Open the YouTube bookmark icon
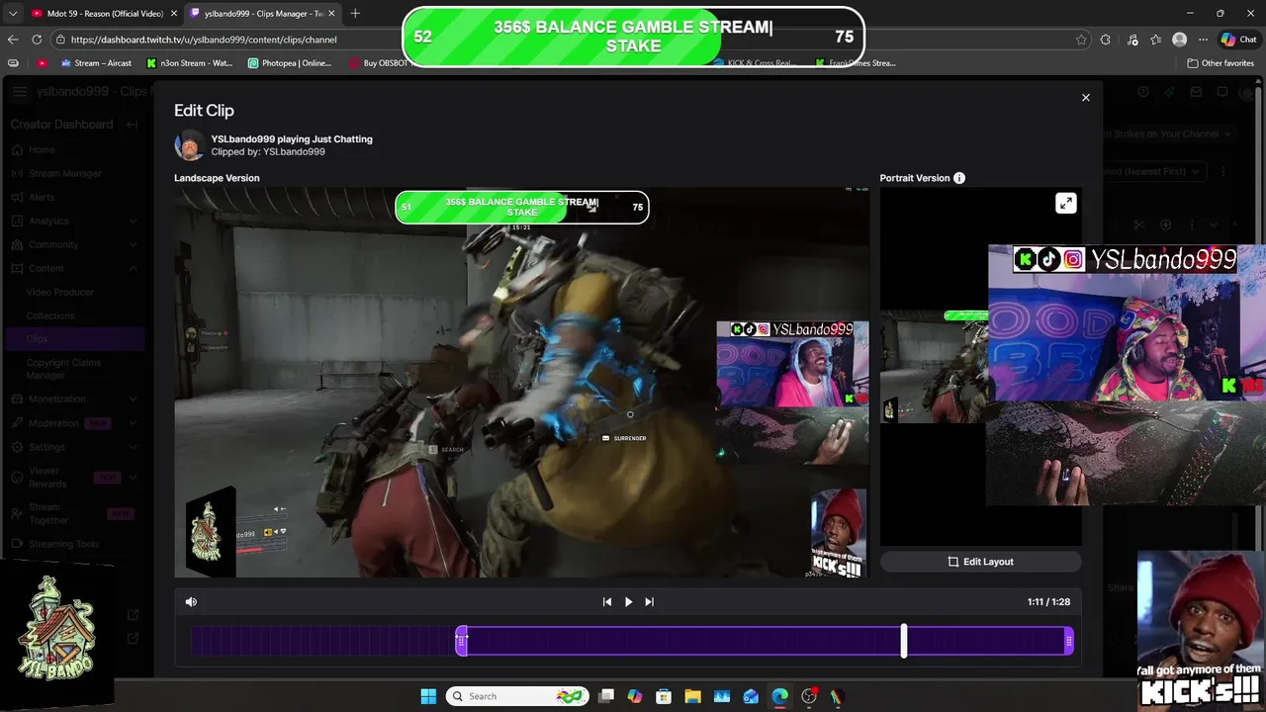Viewport: 1266px width, 712px height. tap(42, 63)
